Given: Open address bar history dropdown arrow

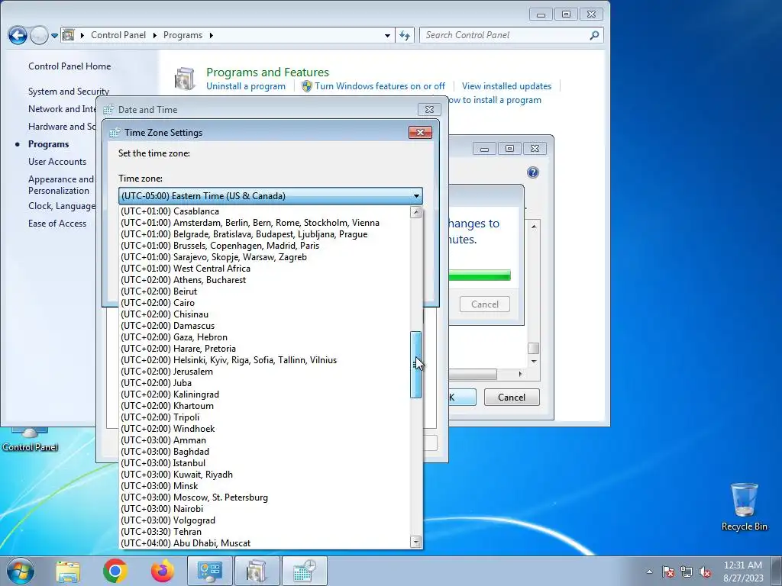Looking at the screenshot, I should coord(387,35).
